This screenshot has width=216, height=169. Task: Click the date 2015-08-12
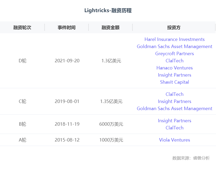click(67, 140)
